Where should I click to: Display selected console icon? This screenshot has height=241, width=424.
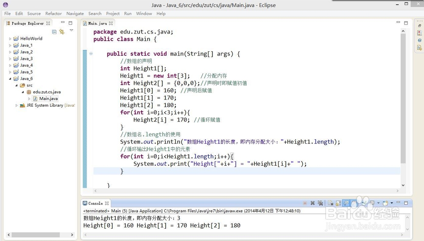(x=372, y=203)
